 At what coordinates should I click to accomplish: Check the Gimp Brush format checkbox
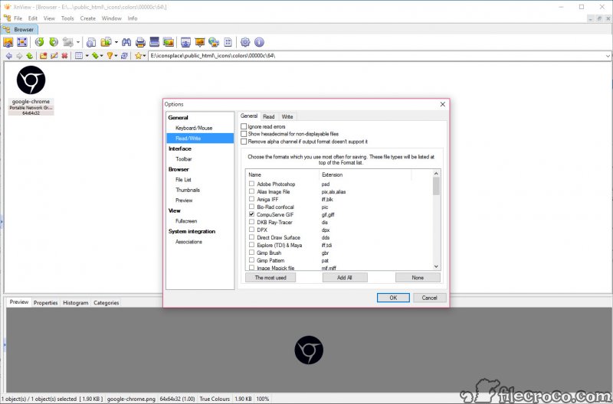click(252, 252)
